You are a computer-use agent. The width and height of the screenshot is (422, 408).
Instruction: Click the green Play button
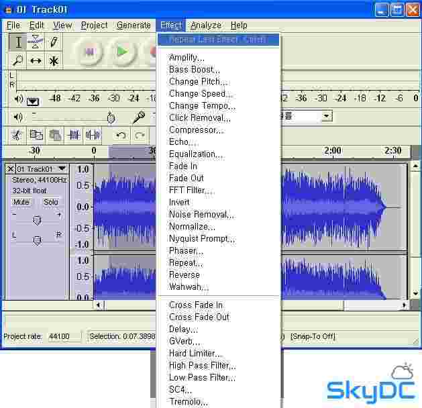tap(123, 52)
